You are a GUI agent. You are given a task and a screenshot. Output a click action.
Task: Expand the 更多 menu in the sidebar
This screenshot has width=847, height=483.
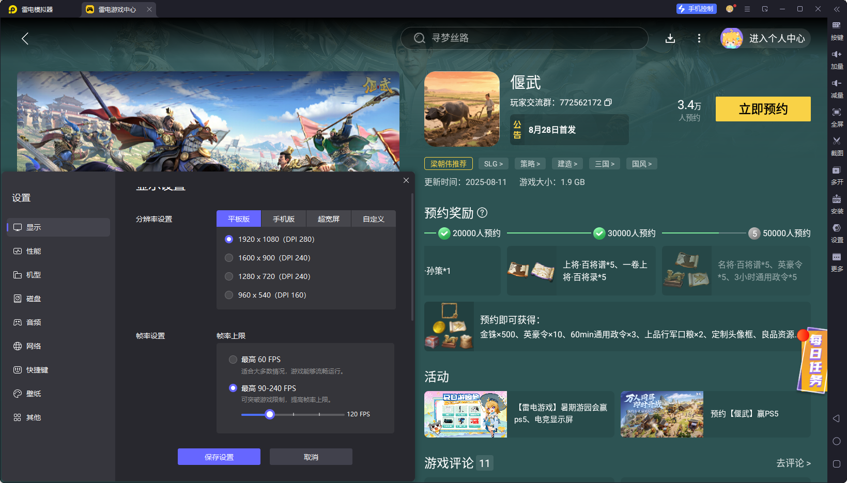(x=838, y=262)
